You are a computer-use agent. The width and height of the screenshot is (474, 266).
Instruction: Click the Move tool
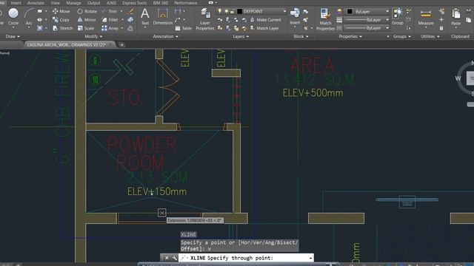tap(61, 11)
